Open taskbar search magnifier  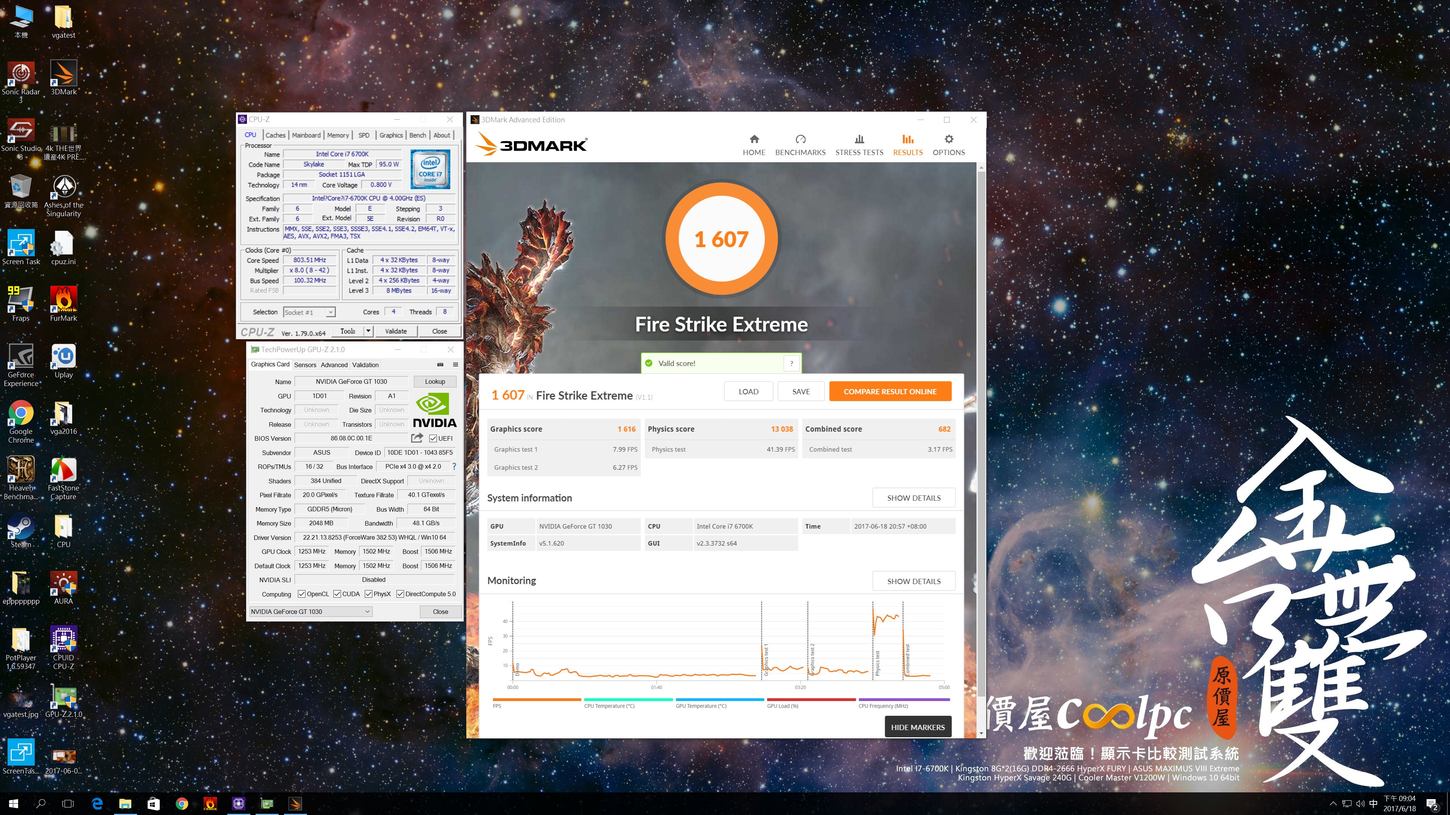[x=40, y=804]
